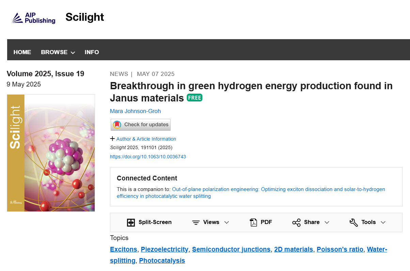Click the Views lines icon
Screen dimensions: 410x271
pos(196,223)
